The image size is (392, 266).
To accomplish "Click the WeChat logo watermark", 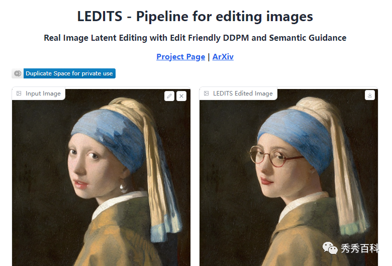I will [330, 248].
